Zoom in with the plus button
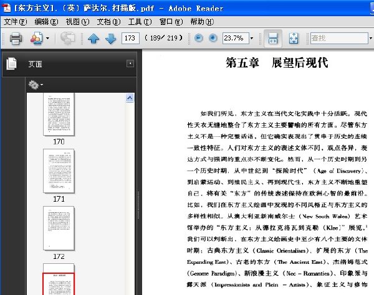Screen dimensions: 374x295 pyautogui.click(x=213, y=38)
